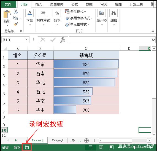Click the Select All corner triangle
The image size is (157, 151).
pos(6,48)
